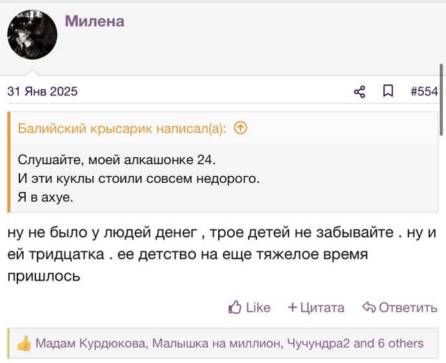Click the thumbs-up Like icon
The image size is (446, 363).
click(x=235, y=307)
